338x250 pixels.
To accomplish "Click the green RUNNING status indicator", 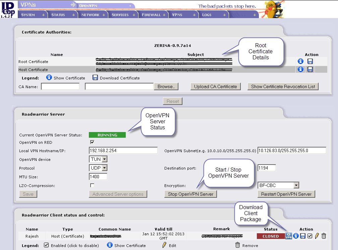I will (107, 135).
